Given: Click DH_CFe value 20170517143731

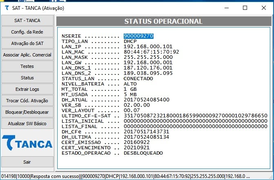Looking at the screenshot, I should (x=147, y=132).
